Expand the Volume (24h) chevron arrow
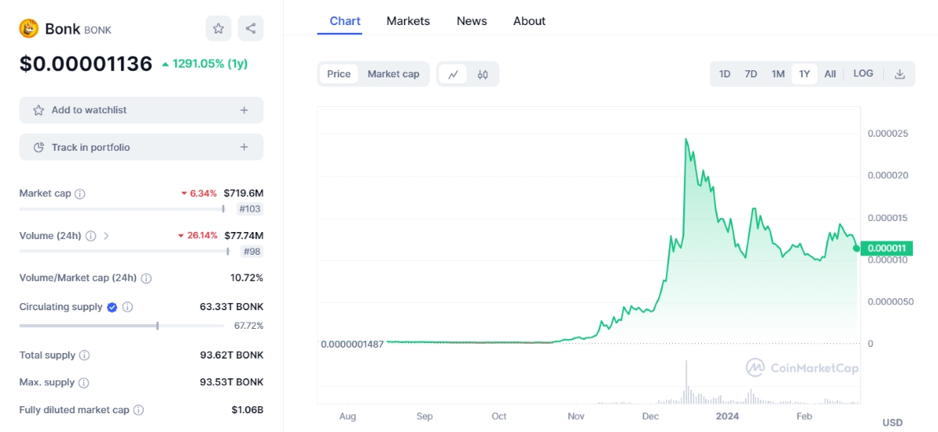 point(106,236)
